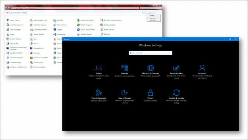Image resolution: width=248 pixels, height=140 pixels.
Task: Choose Small icons from the View by menu
Action: pos(153,20)
